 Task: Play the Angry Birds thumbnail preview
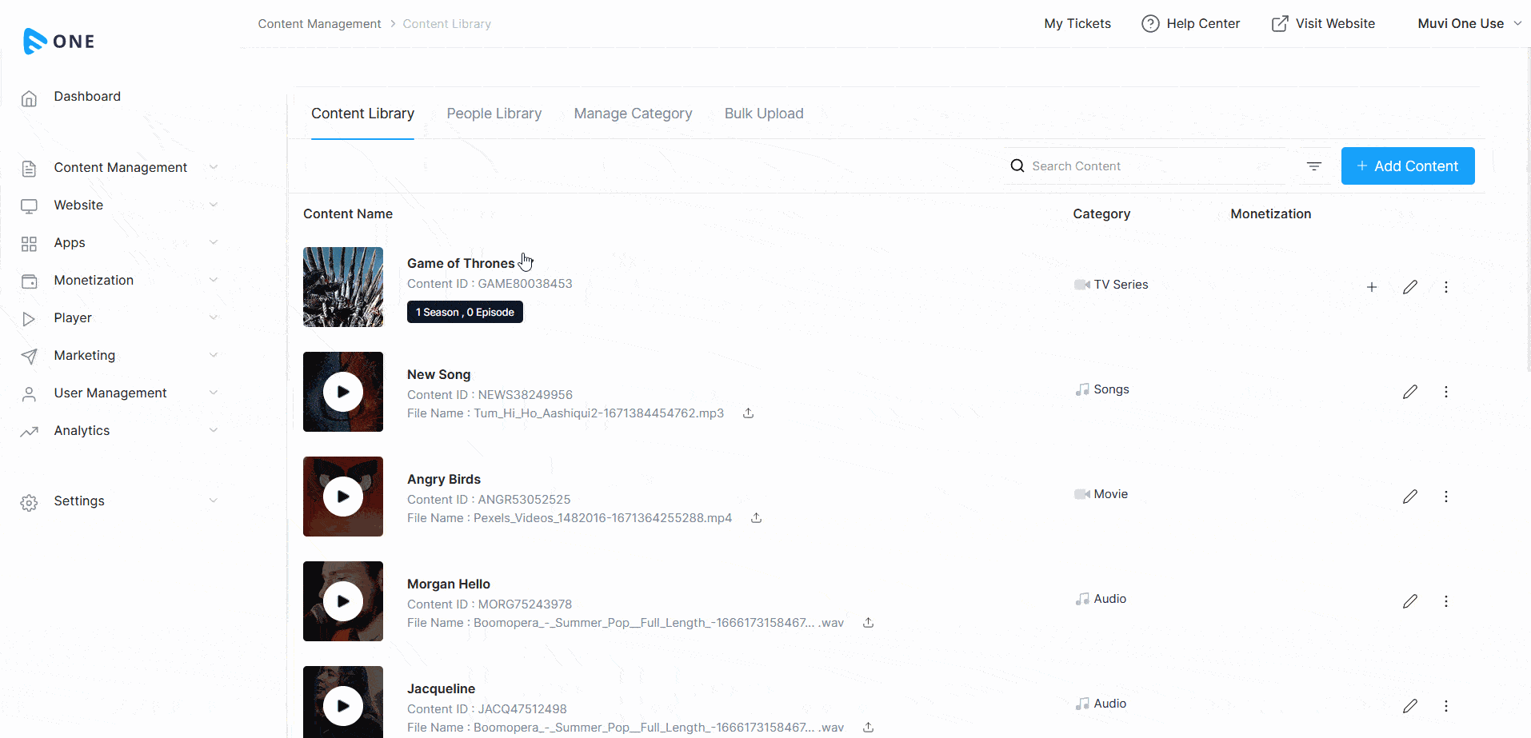tap(343, 497)
